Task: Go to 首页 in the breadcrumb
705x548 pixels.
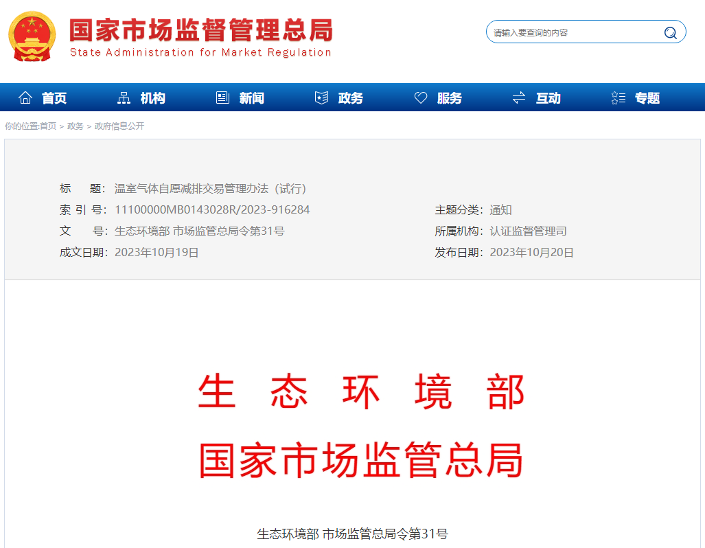Action: (48, 126)
